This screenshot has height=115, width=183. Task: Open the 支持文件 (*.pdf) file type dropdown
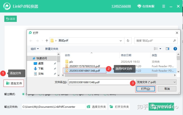[156, 82]
